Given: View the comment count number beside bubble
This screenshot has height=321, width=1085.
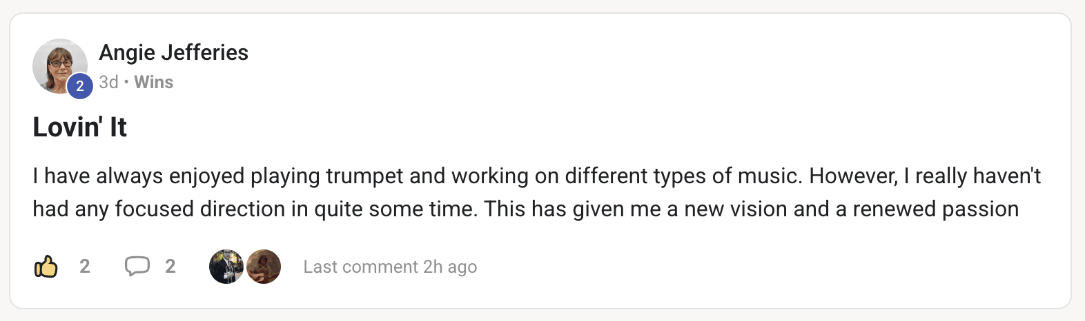Looking at the screenshot, I should click(x=170, y=267).
